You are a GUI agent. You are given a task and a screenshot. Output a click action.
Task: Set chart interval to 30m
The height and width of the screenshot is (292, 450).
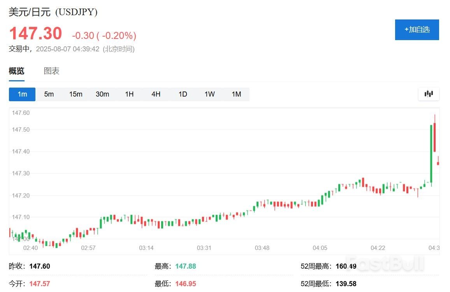click(102, 94)
